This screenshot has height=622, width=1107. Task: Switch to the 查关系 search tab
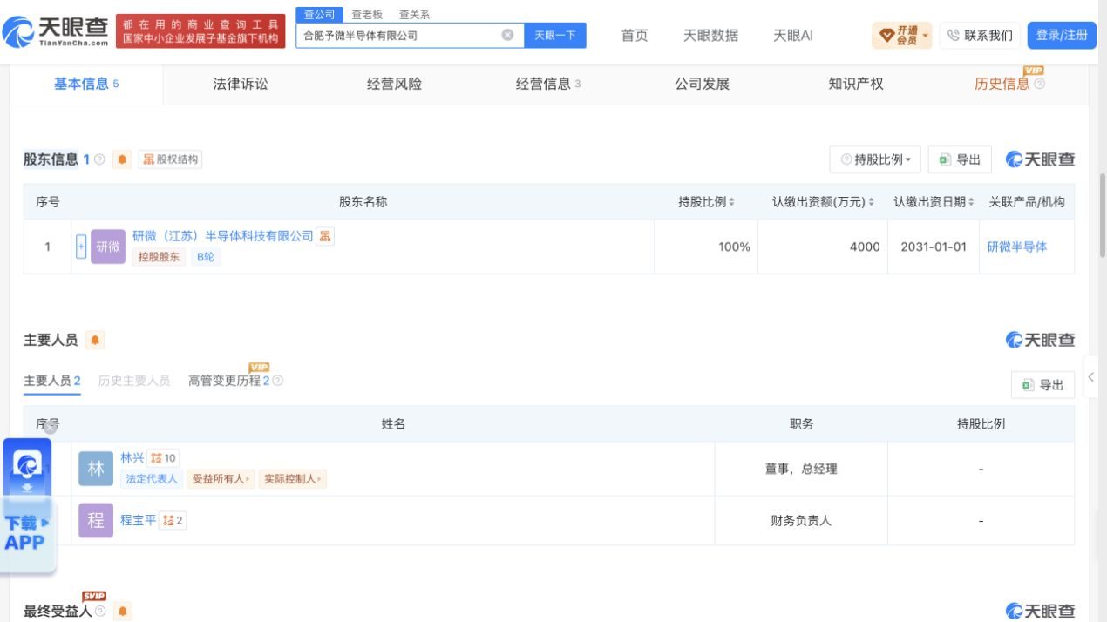click(x=414, y=15)
